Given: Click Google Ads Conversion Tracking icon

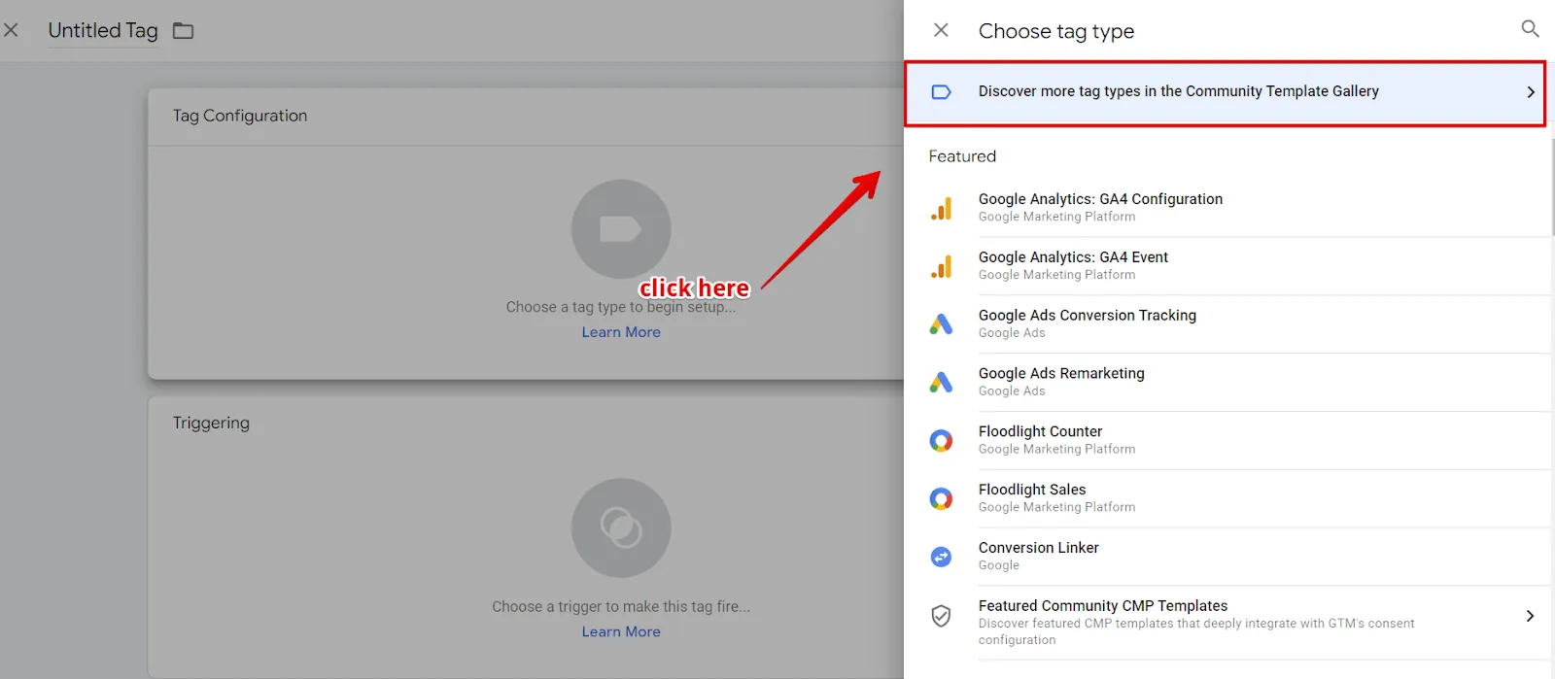Looking at the screenshot, I should tap(941, 324).
